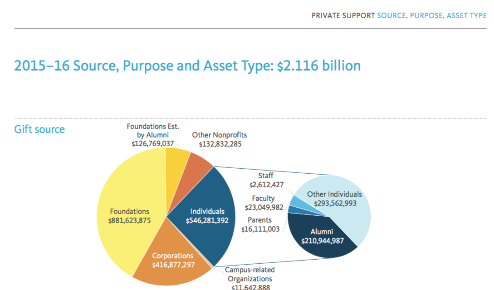Click the "Other Nonprofits" text label

220,135
